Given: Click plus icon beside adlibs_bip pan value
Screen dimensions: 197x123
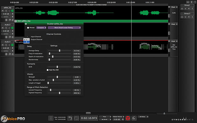Looking at the screenshot, I should click(x=13, y=17).
